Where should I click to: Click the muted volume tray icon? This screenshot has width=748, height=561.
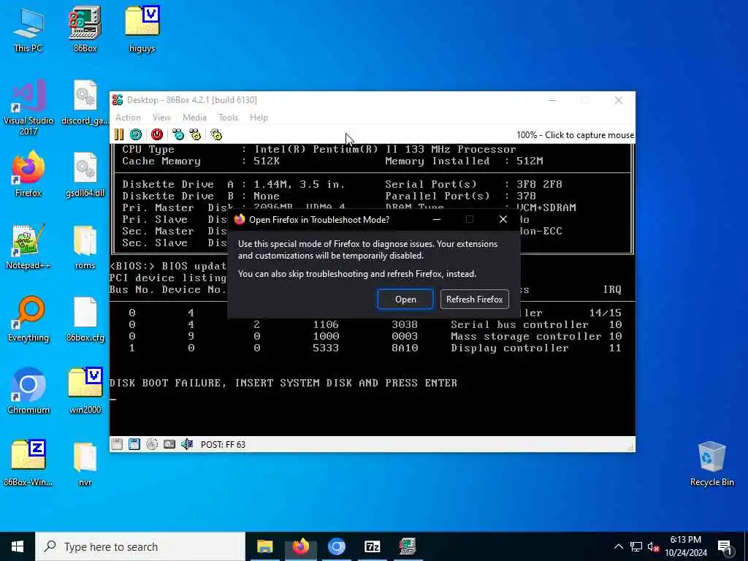click(x=653, y=546)
